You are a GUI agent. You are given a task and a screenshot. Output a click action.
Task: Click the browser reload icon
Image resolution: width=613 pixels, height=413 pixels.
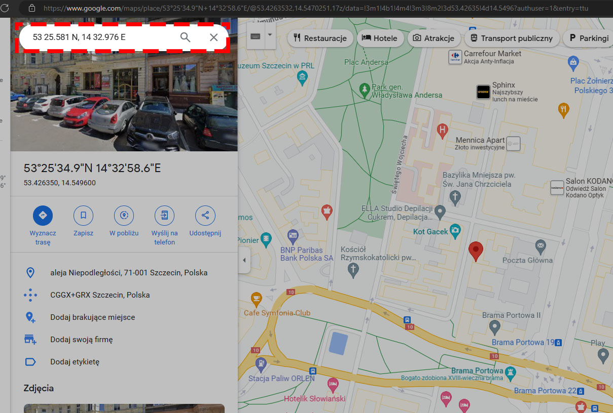point(6,8)
